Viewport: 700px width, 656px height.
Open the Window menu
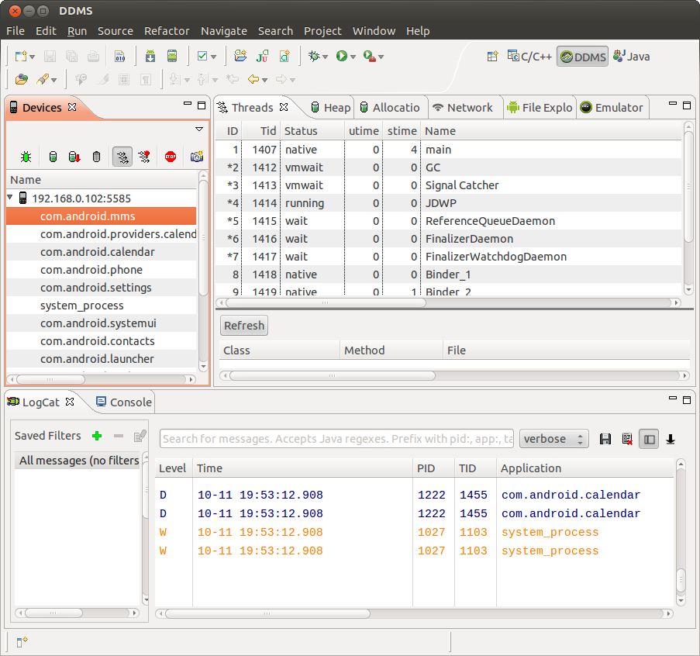(x=374, y=31)
